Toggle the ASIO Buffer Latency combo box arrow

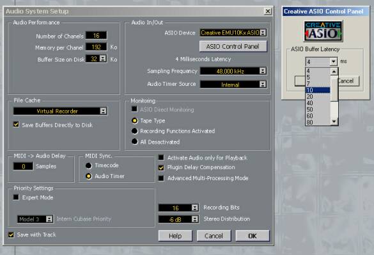coord(334,62)
